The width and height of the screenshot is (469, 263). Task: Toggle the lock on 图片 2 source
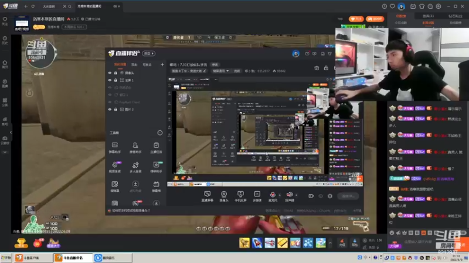click(x=115, y=109)
